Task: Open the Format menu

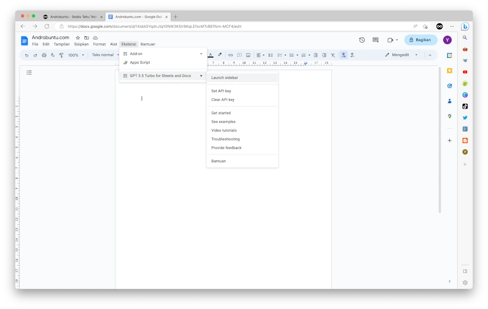Action: pos(100,44)
